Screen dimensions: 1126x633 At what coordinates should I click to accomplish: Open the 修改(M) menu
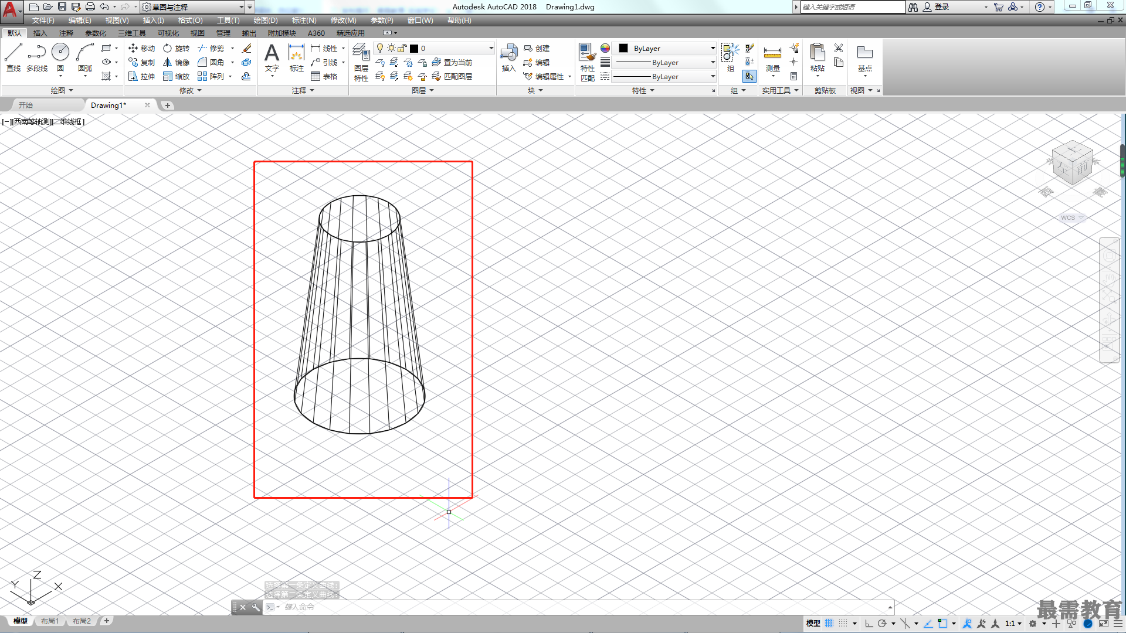click(x=343, y=21)
